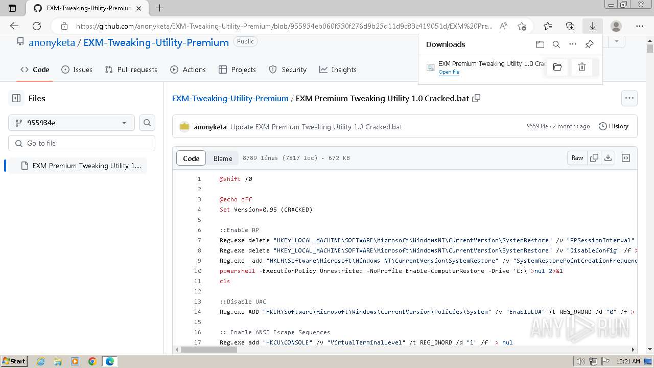This screenshot has width=654, height=368.
Task: Open the commit message link
Action: click(316, 127)
